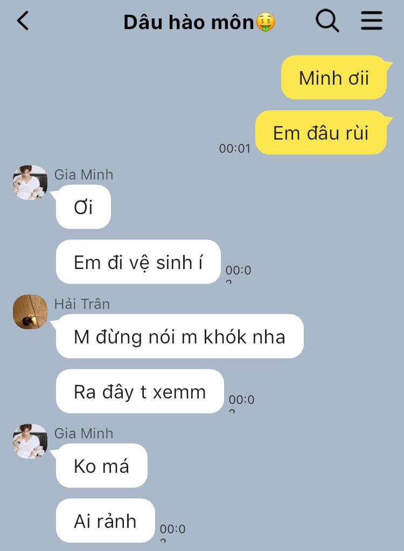Open Gia Minh's avatar above the Ko má message

30,441
